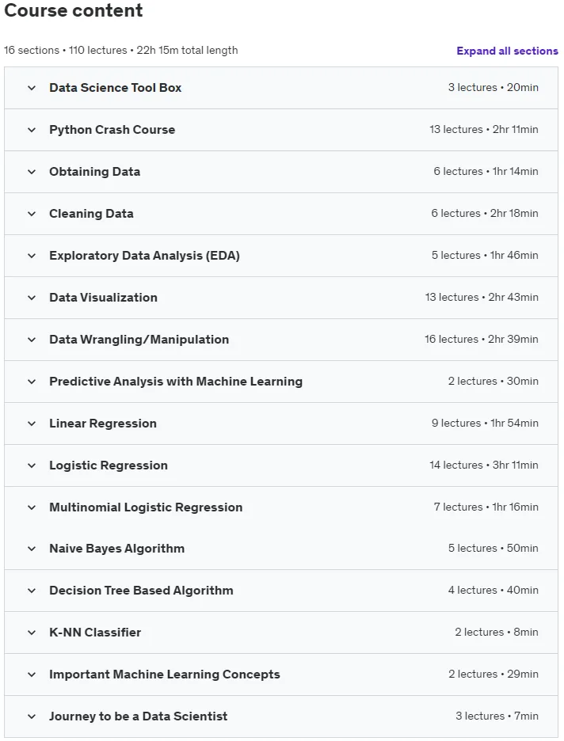Open Logistic Regression using its chevron
The height and width of the screenshot is (741, 564).
click(32, 465)
